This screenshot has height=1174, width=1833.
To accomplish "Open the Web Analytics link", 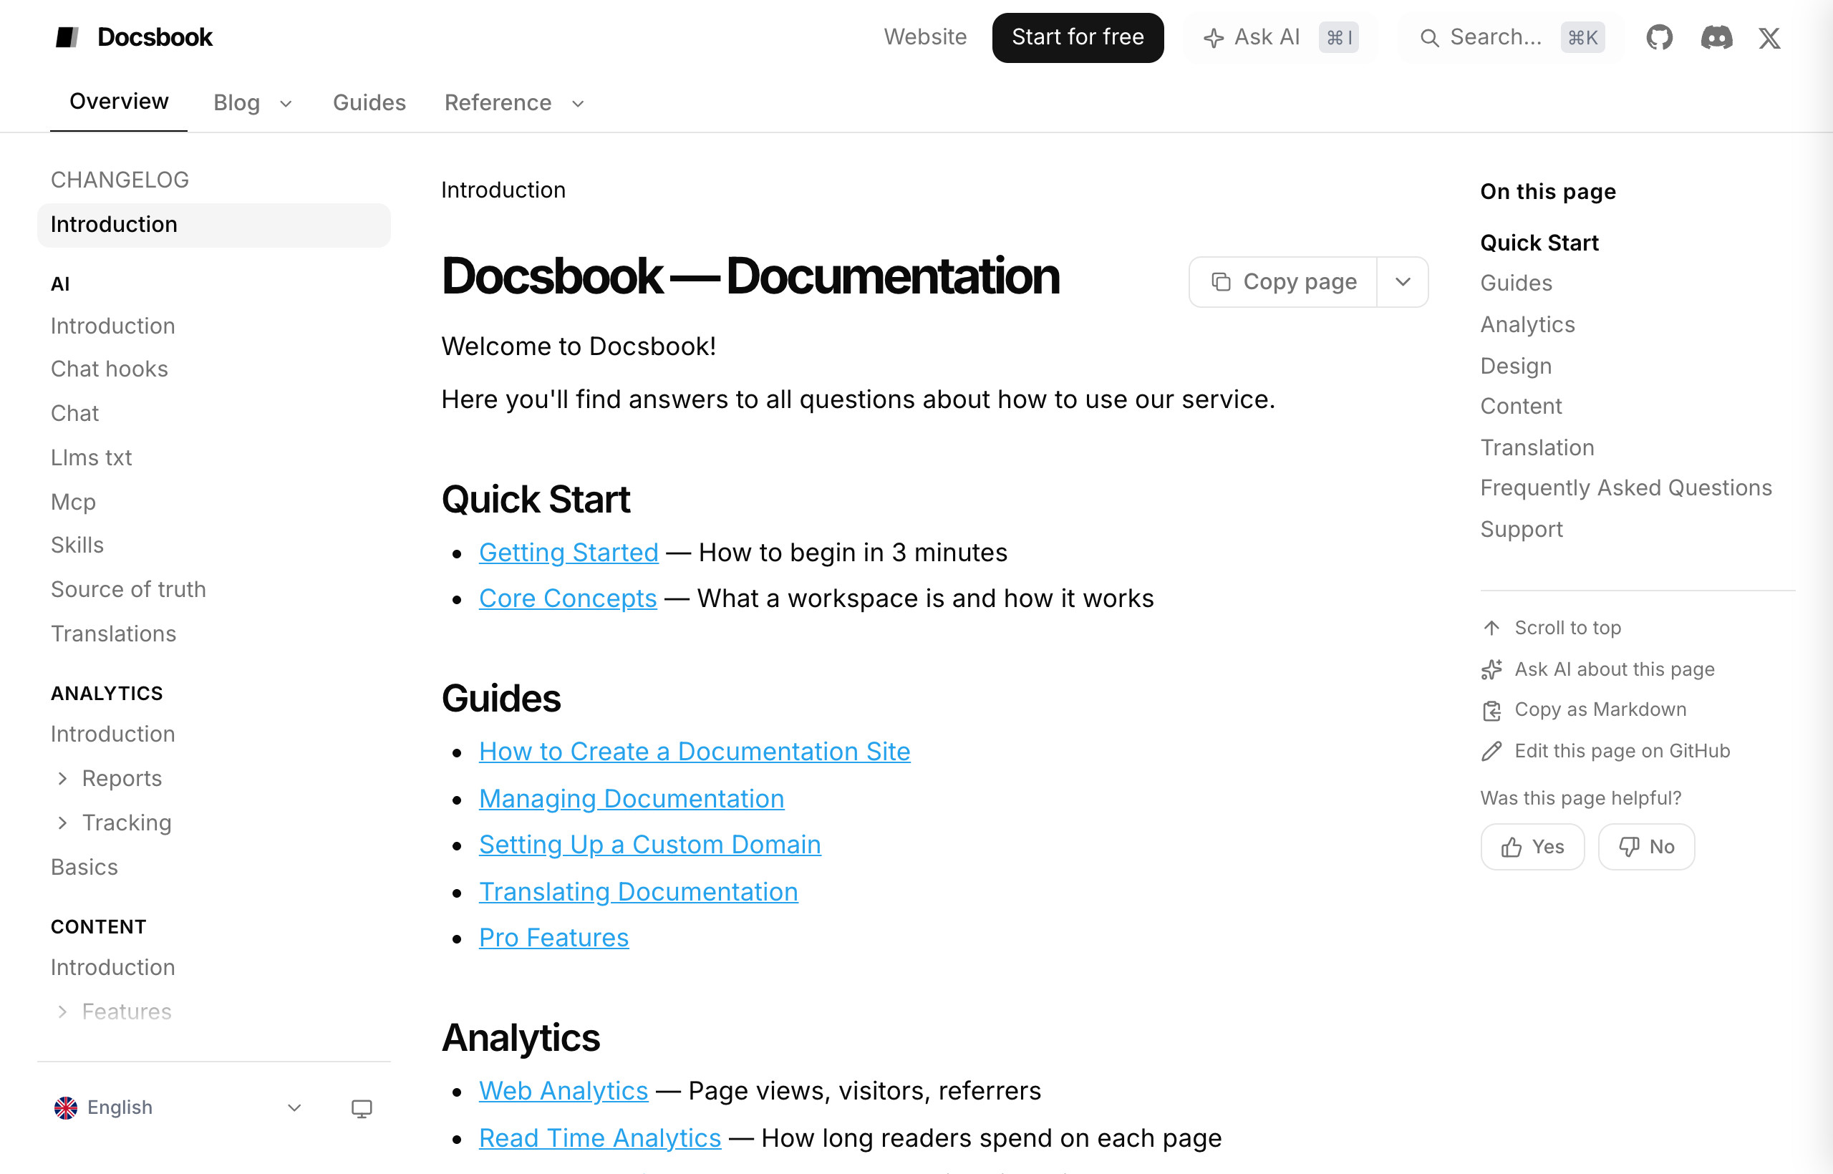I will coord(564,1091).
